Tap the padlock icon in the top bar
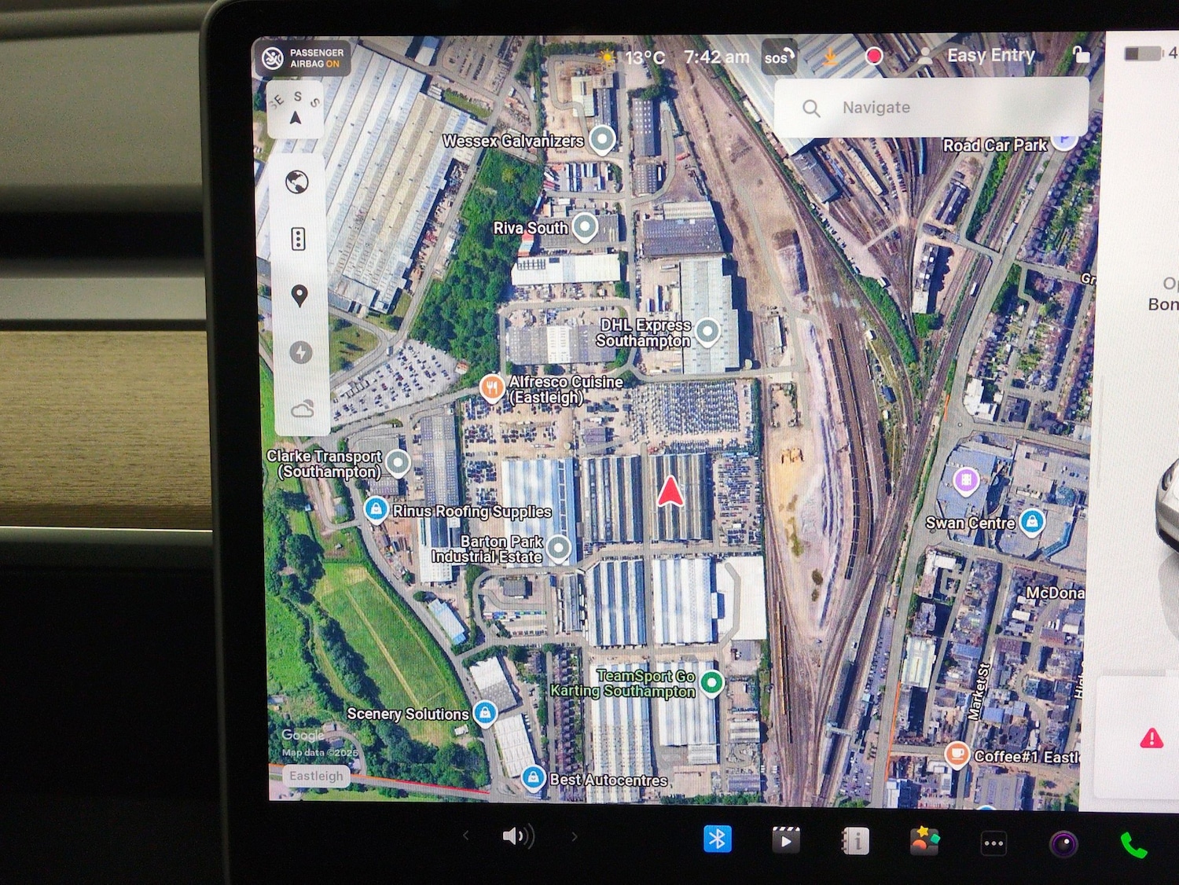Image resolution: width=1179 pixels, height=885 pixels. 1082,54
